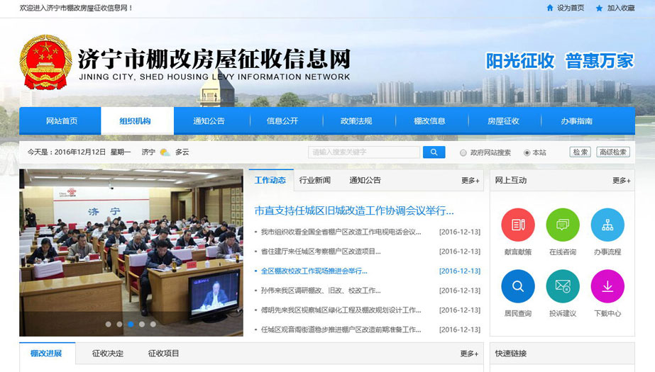Select the 政府网站搜索 radio button

tap(463, 152)
